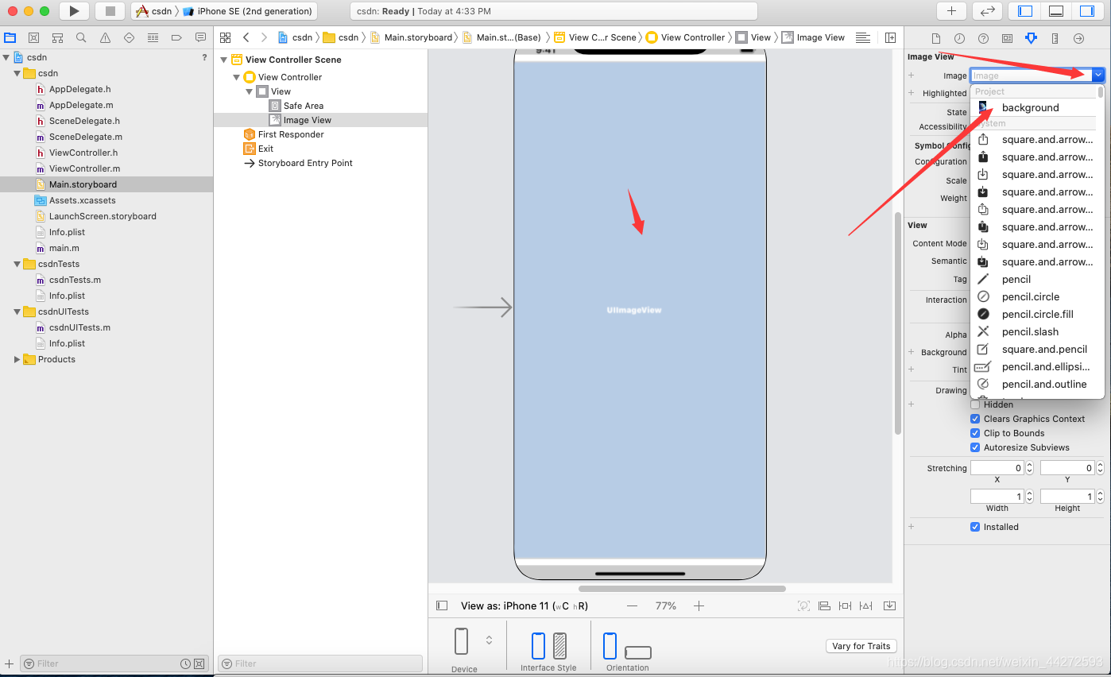This screenshot has width=1111, height=677.
Task: Show the Size inspector ruler icon
Action: point(1055,38)
